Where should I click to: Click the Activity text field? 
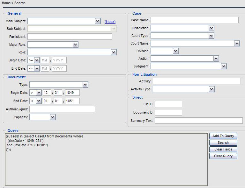click(197, 81)
